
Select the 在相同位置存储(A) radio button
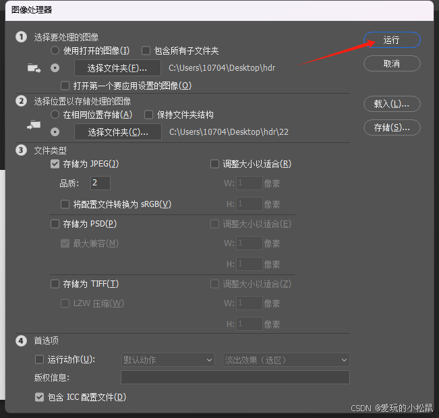pos(55,115)
